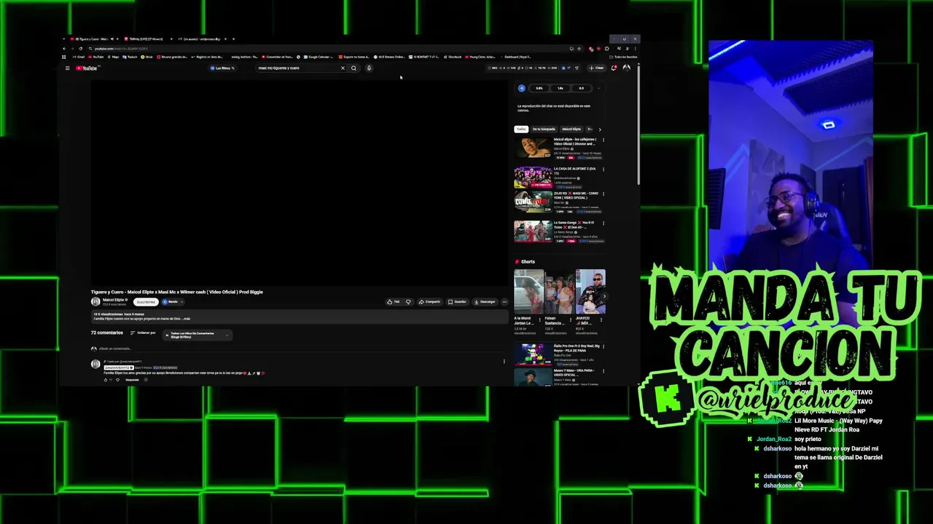Show more filter chips with arrow
Viewport: 933px width, 524px height.
[600, 129]
